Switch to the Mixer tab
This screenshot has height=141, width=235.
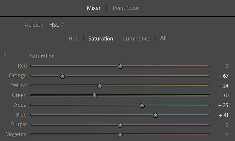click(x=94, y=8)
